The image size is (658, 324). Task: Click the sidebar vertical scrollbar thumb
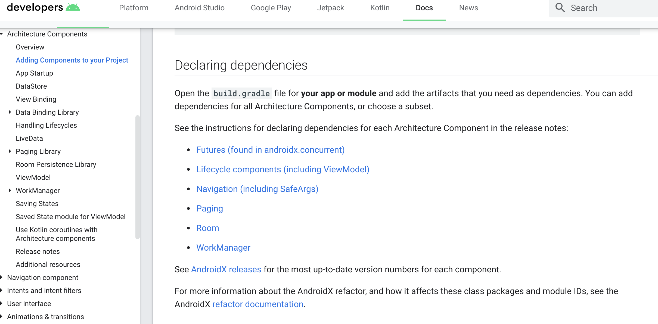point(137,177)
